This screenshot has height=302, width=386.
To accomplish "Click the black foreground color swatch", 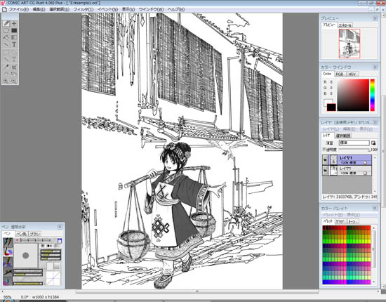I will (x=331, y=107).
